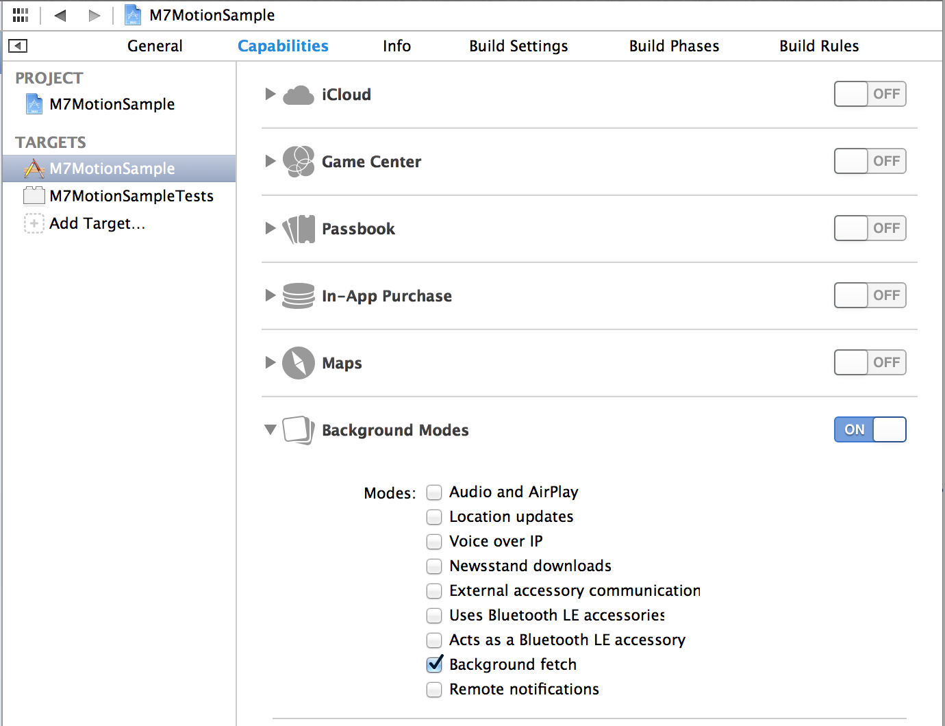
Task: Hide the project and targets list panel
Action: (x=18, y=46)
